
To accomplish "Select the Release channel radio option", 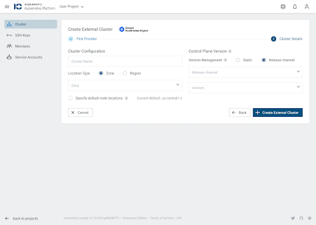I will [x=264, y=60].
